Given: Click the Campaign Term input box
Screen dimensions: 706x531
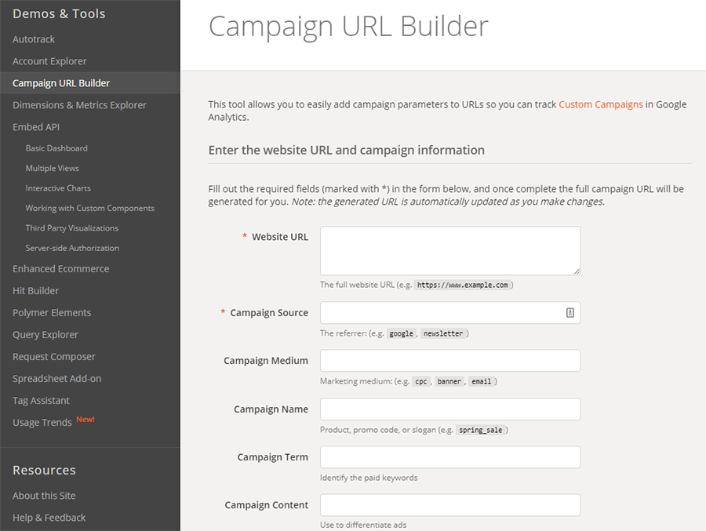Looking at the screenshot, I should pos(450,457).
